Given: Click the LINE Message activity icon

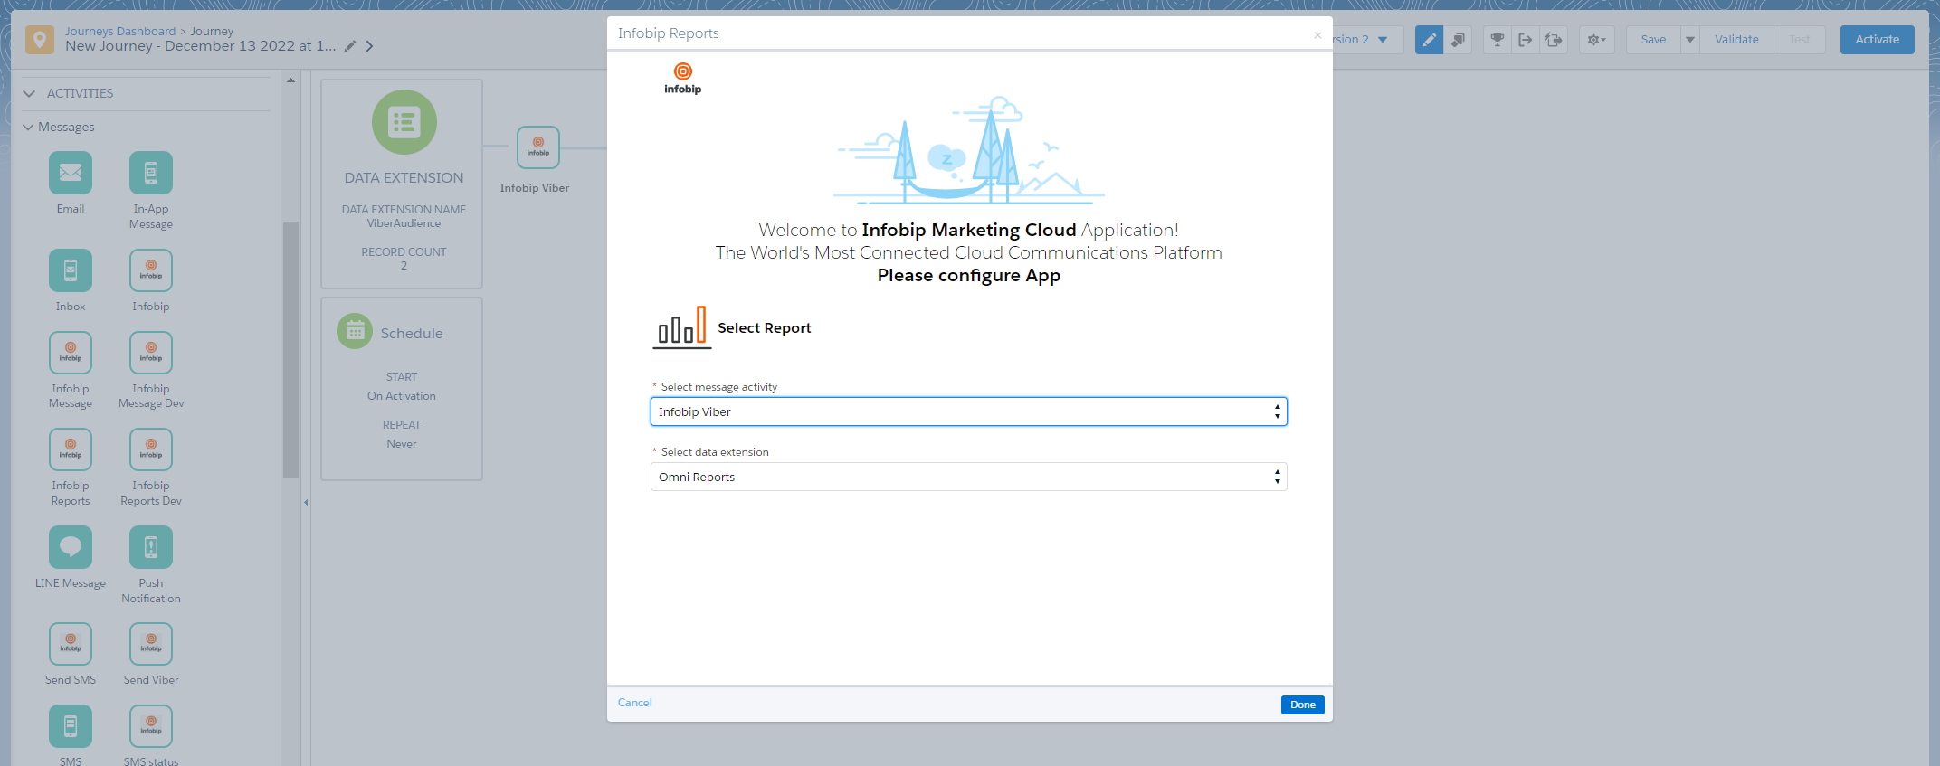Looking at the screenshot, I should click(71, 547).
